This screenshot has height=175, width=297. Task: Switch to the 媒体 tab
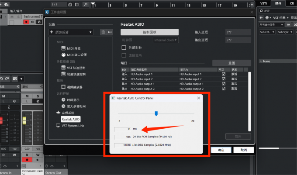point(278,3)
